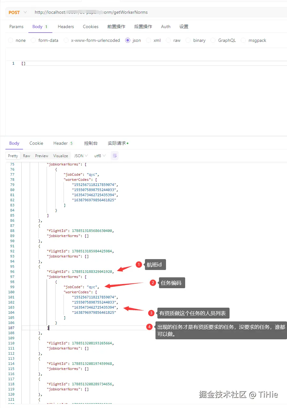This screenshot has height=408, width=287.
Task: Click the request URL field
Action: 160,12
